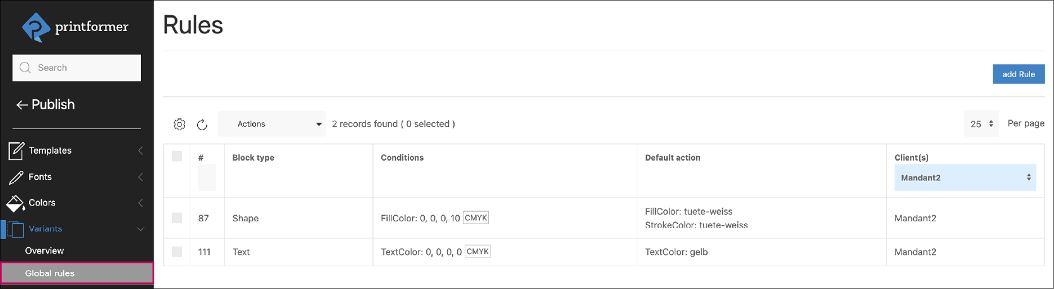Click the Variants sidebar icon
The width and height of the screenshot is (1054, 289).
16,229
